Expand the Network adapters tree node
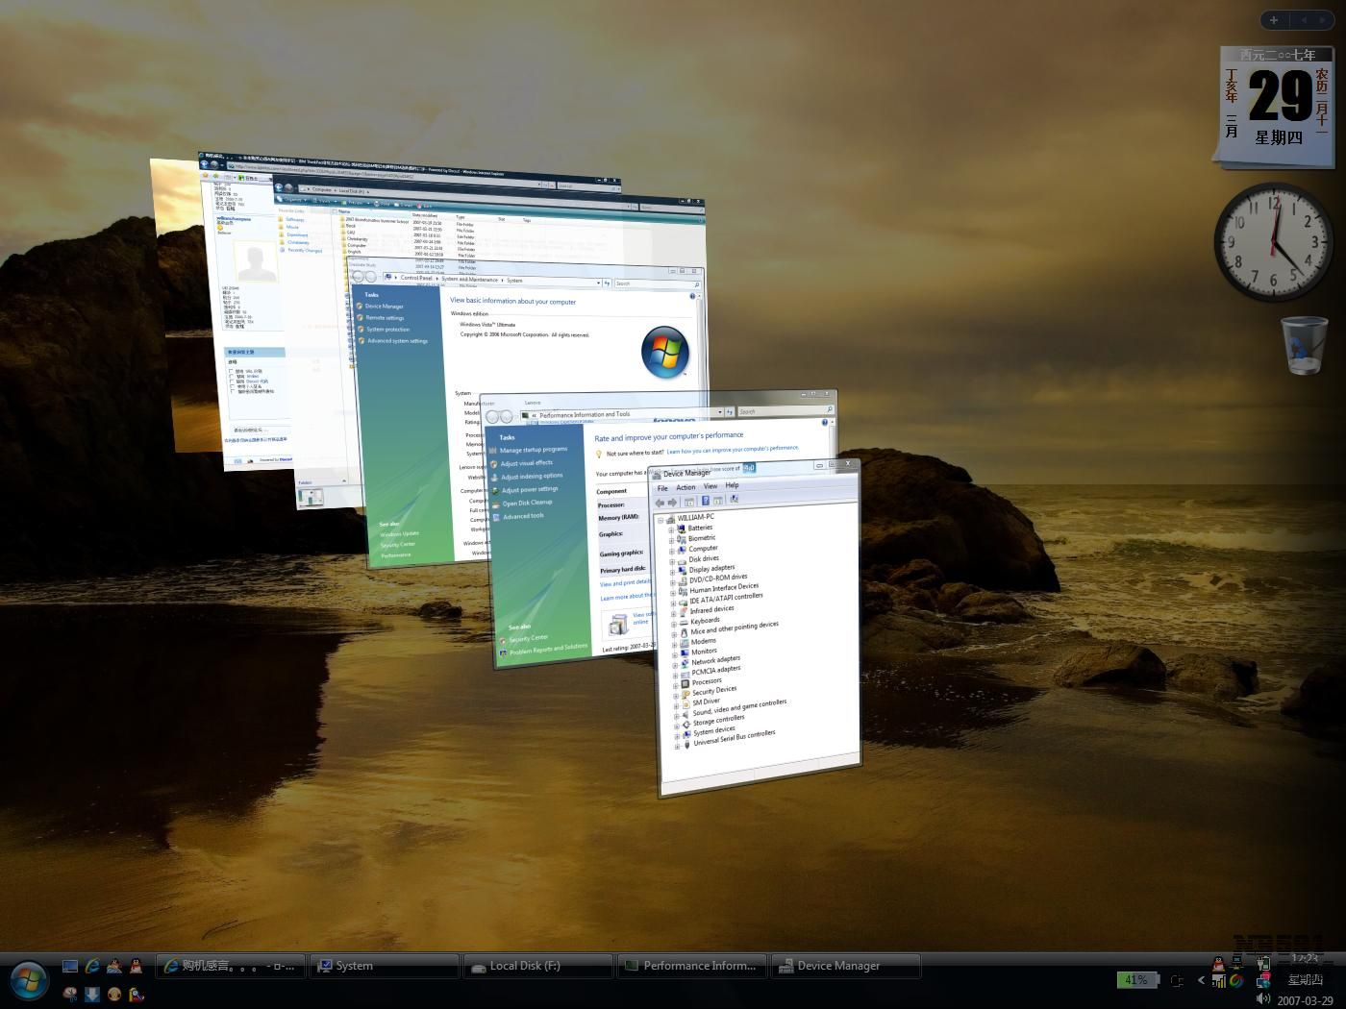The height and width of the screenshot is (1009, 1346). [x=675, y=663]
